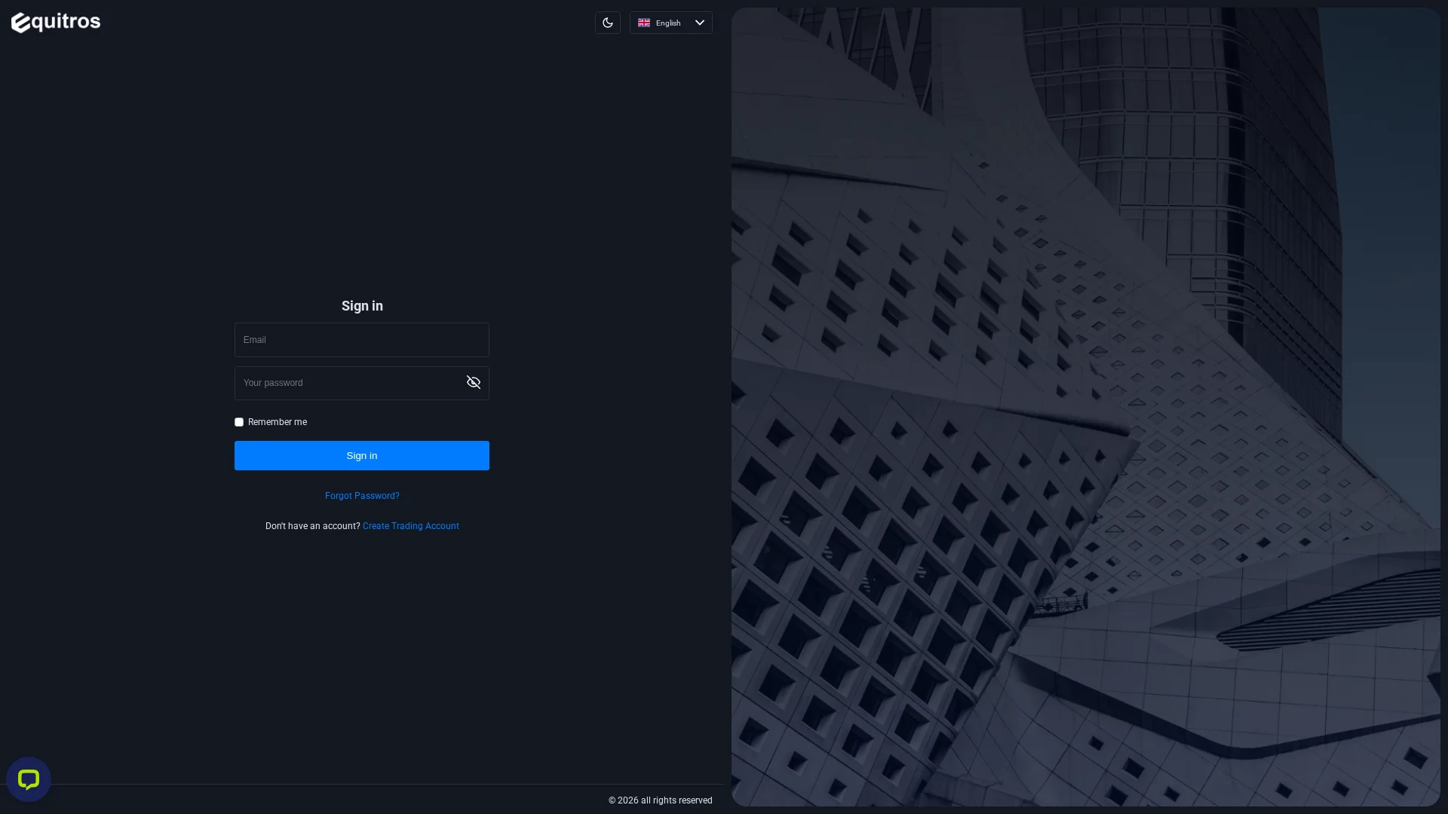The width and height of the screenshot is (1448, 814).
Task: Click the blue Sign in button
Action: (x=362, y=456)
